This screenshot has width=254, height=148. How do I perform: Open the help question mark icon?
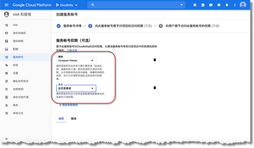click(219, 5)
